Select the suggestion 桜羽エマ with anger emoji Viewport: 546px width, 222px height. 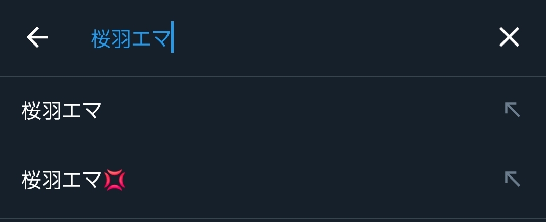[x=74, y=180]
